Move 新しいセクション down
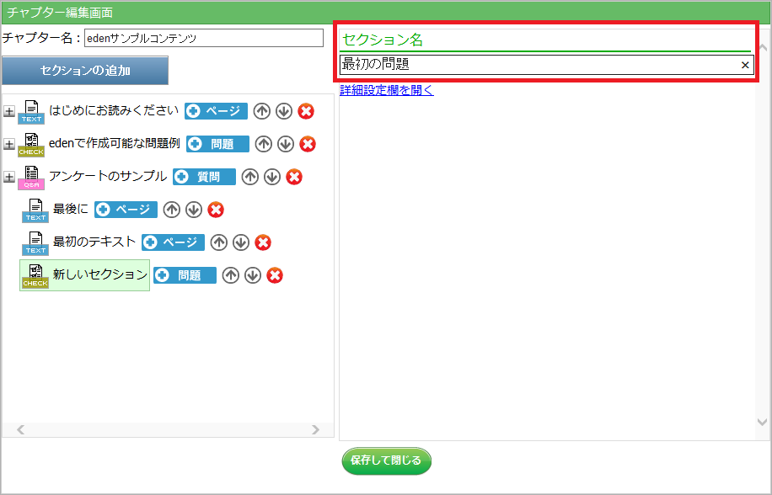Image resolution: width=772 pixels, height=495 pixels. point(253,275)
